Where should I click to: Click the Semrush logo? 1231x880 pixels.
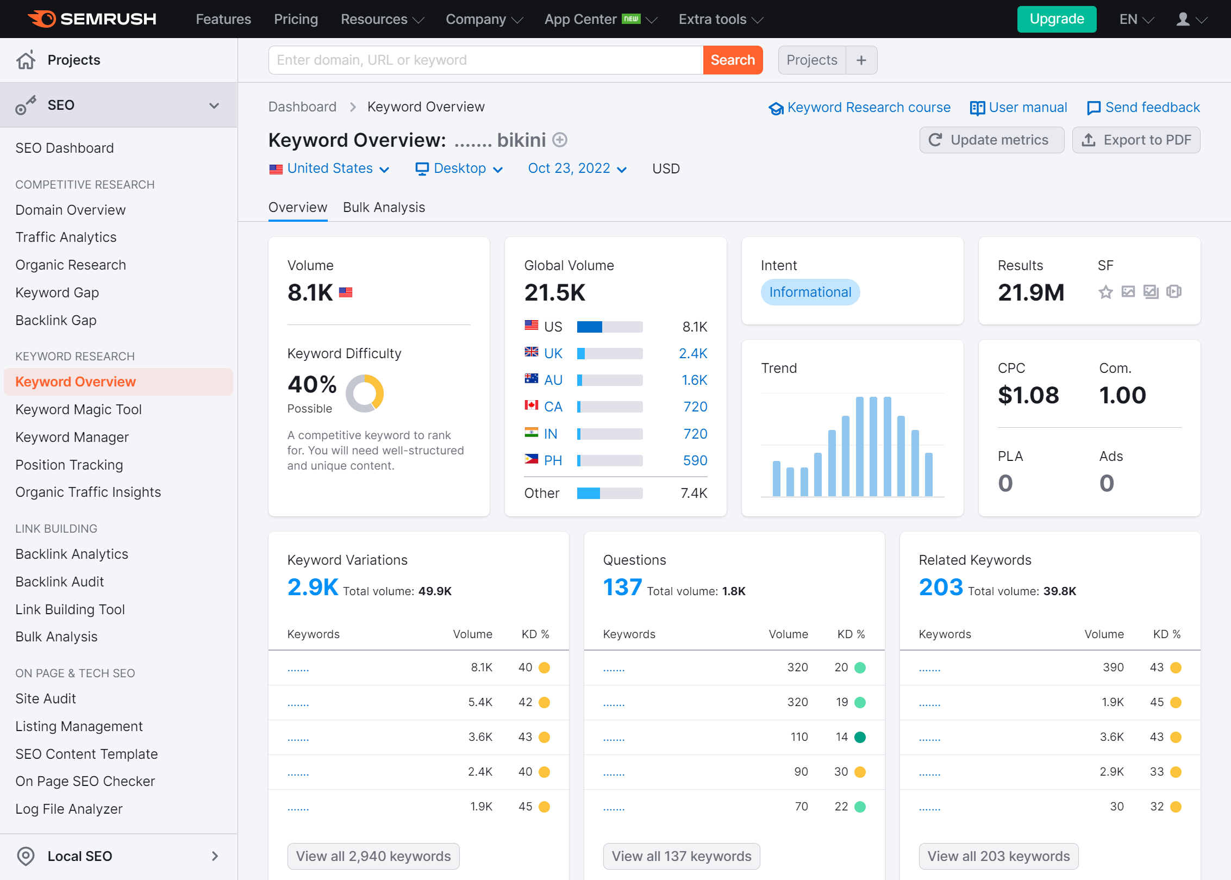92,19
